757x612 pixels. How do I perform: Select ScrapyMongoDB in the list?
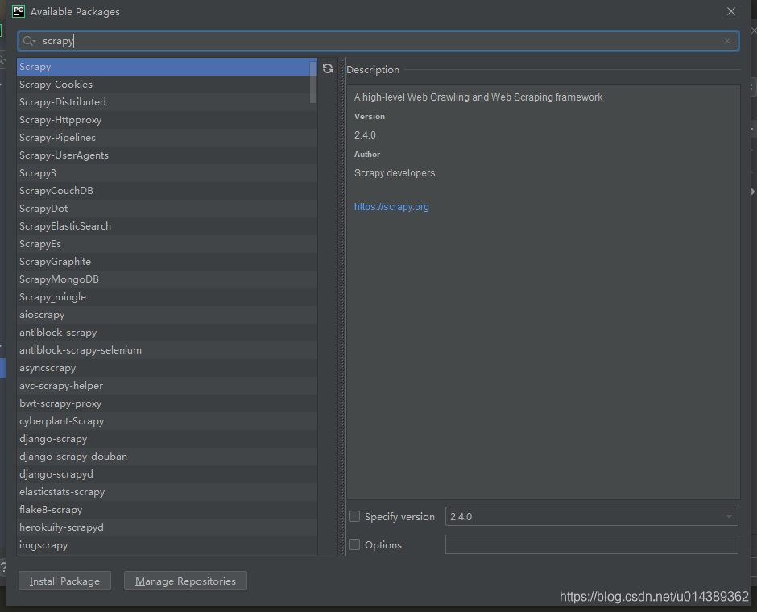pos(167,279)
